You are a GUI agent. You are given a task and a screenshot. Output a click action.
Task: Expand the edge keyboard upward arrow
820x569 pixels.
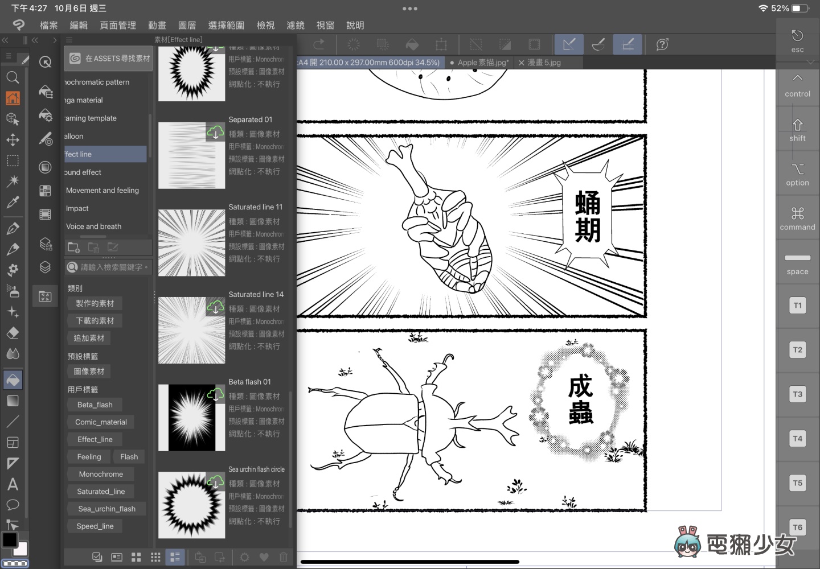797,78
